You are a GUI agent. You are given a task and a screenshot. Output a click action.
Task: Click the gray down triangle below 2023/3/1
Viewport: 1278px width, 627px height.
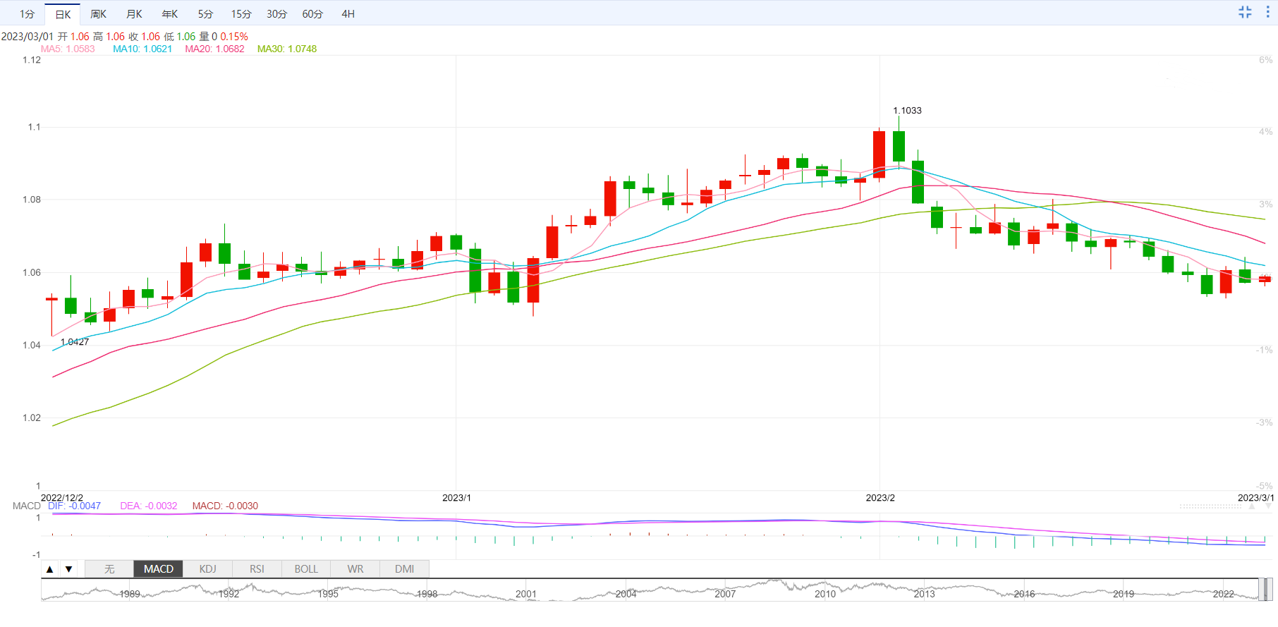(1268, 506)
